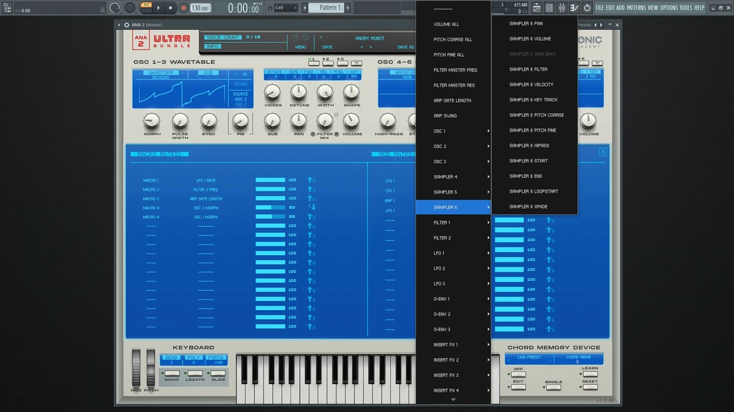734x412 pixels.
Task: Click the DETUNE knob
Action: 299,92
